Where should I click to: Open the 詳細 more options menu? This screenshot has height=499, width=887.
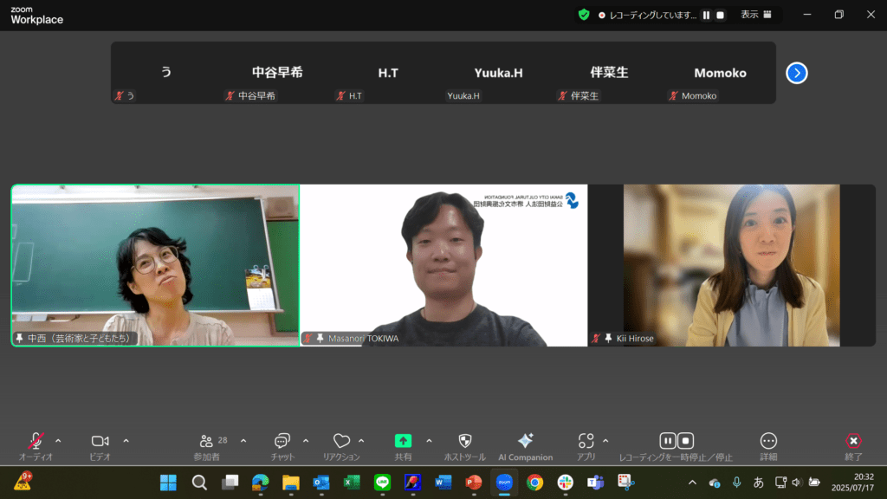pyautogui.click(x=768, y=441)
